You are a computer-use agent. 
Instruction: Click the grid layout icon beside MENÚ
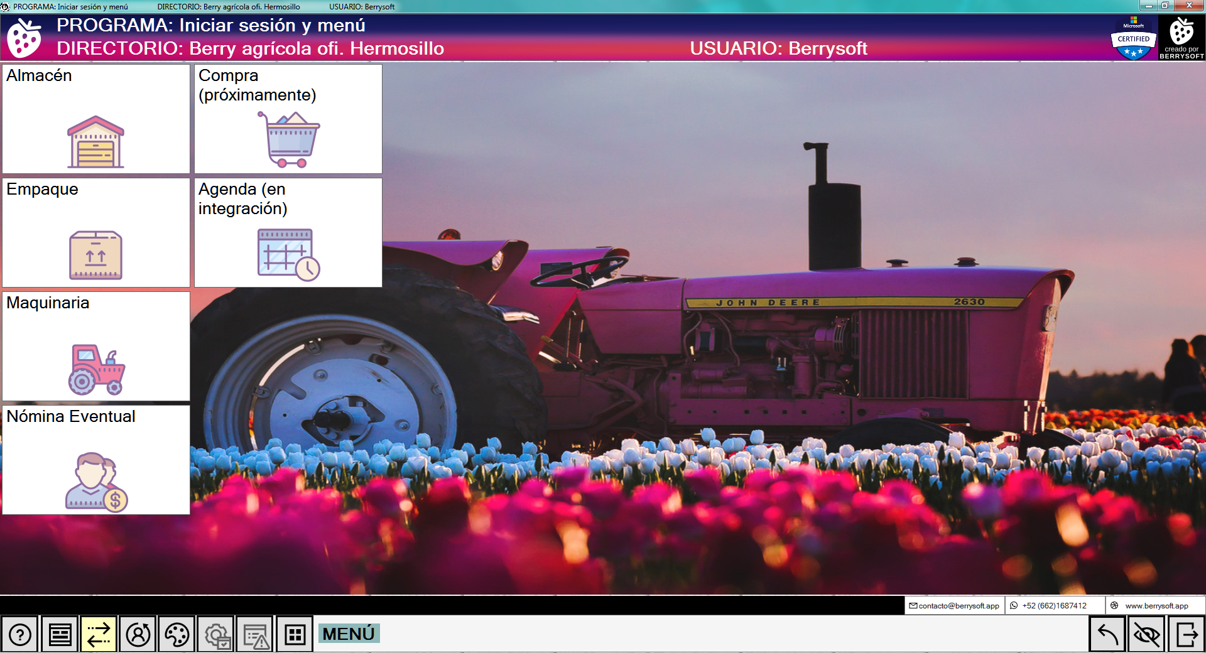293,634
